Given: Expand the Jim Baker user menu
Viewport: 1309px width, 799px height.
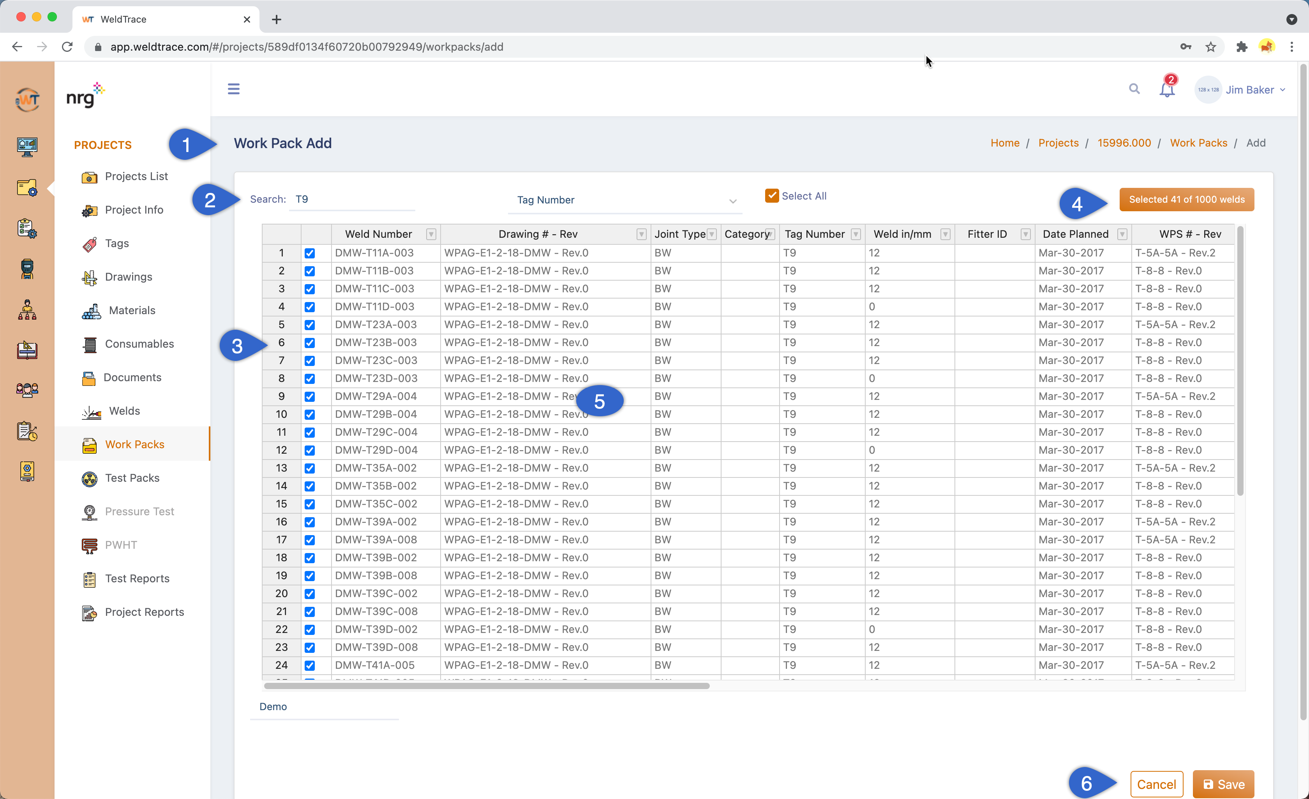Looking at the screenshot, I should click(1240, 90).
